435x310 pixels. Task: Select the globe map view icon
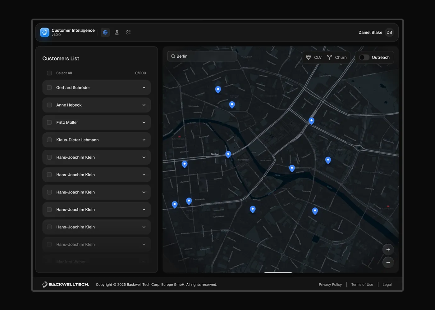point(105,32)
